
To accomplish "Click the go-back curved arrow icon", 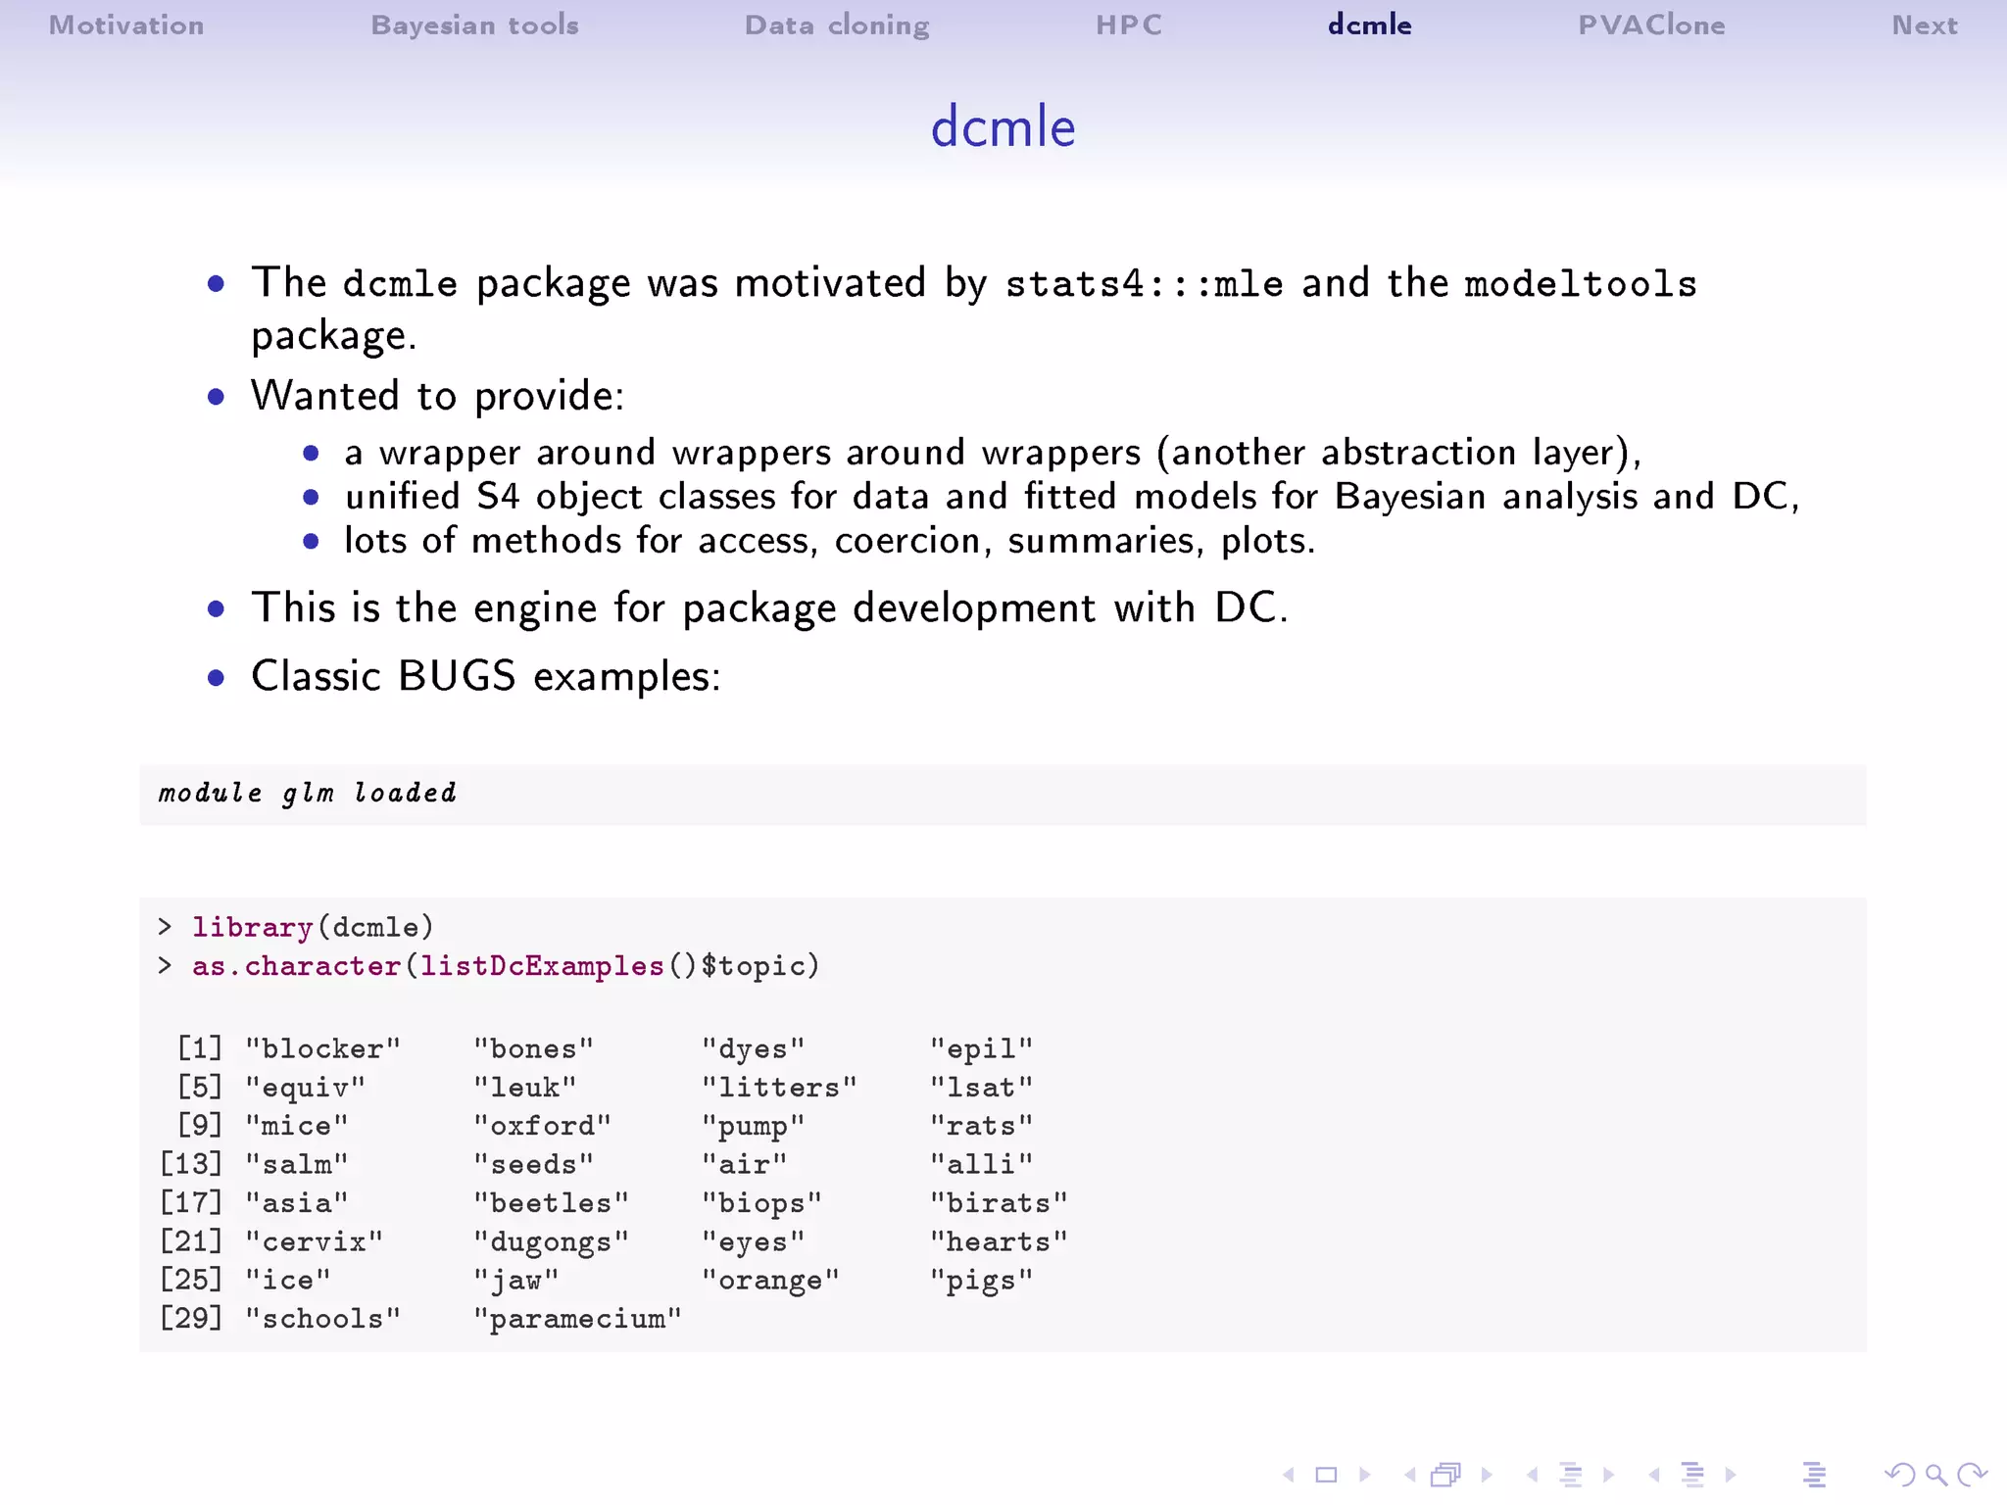I will point(1900,1474).
